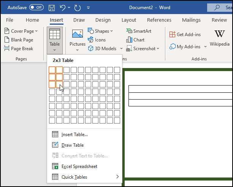The width and height of the screenshot is (233, 187).
Task: Open the Wikipedia add-in
Action: coord(219,38)
